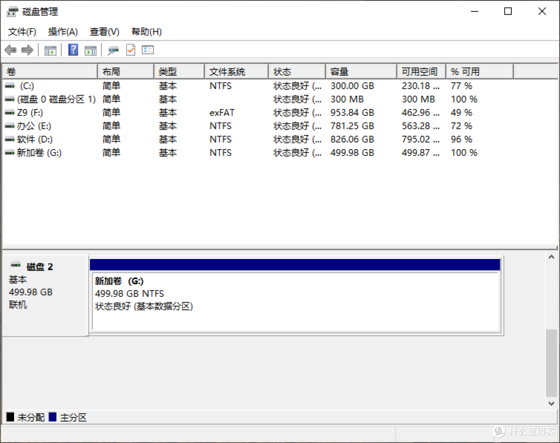Select the (C:) volume name
Viewport: 560px width, 443px height.
click(27, 86)
